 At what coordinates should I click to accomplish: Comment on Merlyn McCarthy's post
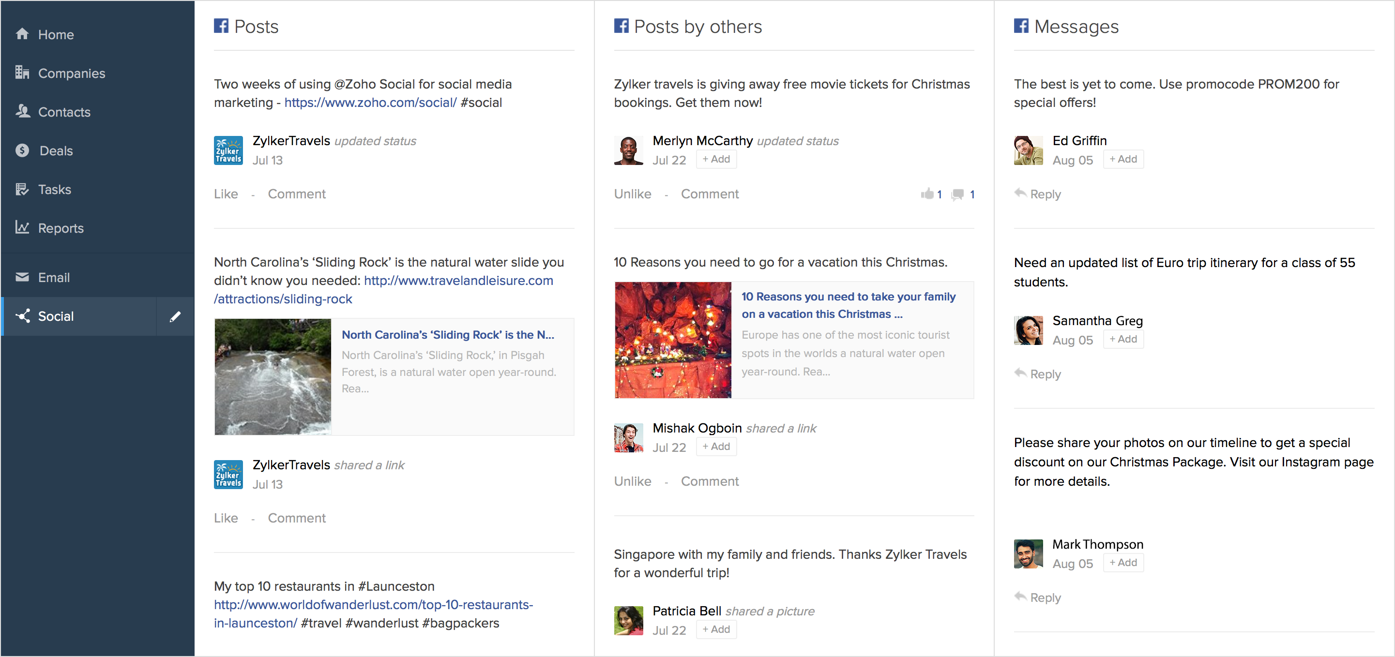(710, 194)
